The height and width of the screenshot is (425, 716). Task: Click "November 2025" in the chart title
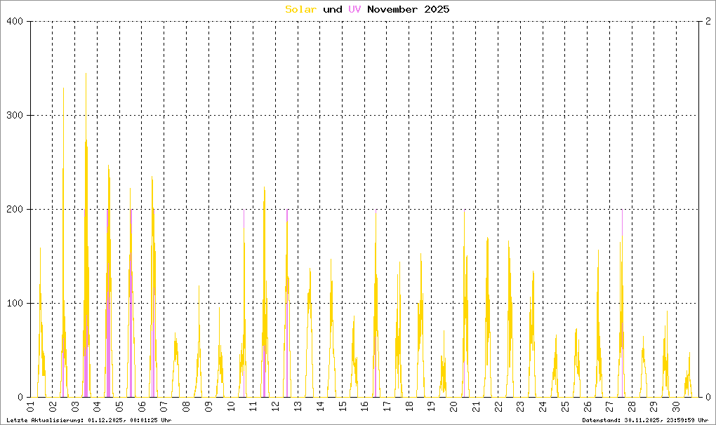[x=408, y=9]
